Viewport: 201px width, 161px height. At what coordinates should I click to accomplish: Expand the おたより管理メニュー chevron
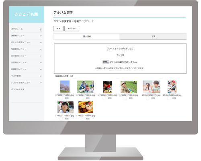pyautogui.click(x=41, y=43)
